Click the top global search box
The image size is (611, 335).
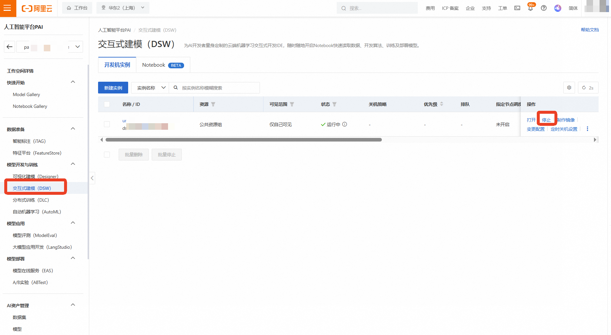click(377, 8)
